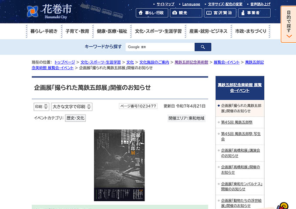Click the 開催エリア:東和地域 label
Viewport: 296px width, 209px height.
tap(186, 118)
